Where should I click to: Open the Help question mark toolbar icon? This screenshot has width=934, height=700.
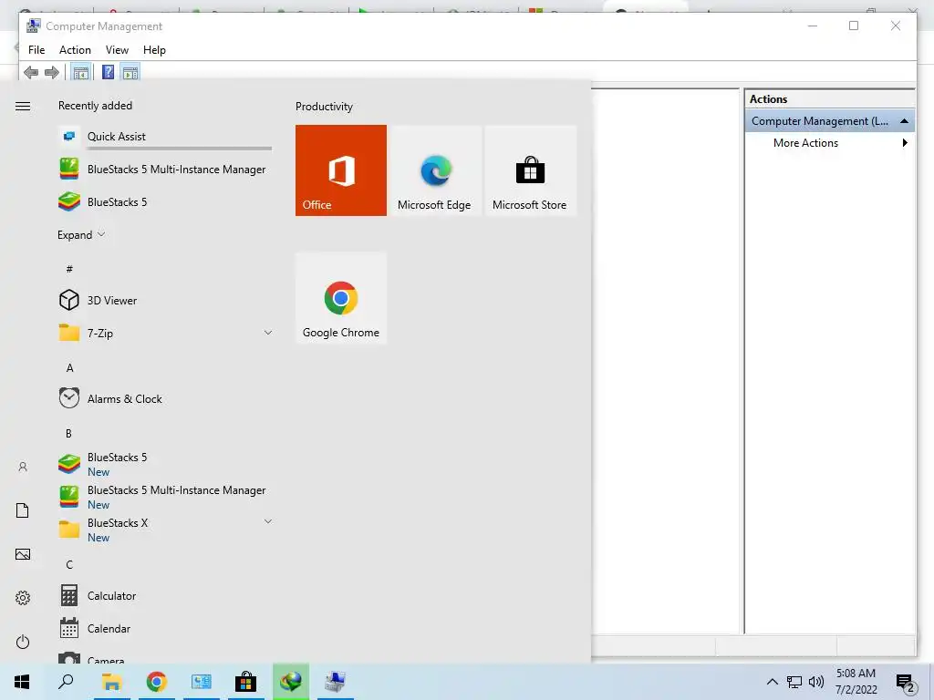[x=108, y=73]
